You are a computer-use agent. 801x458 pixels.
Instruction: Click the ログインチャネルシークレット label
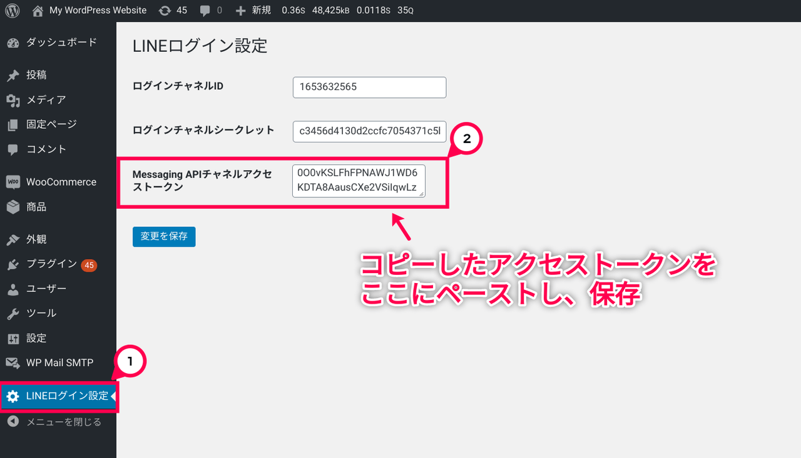203,130
